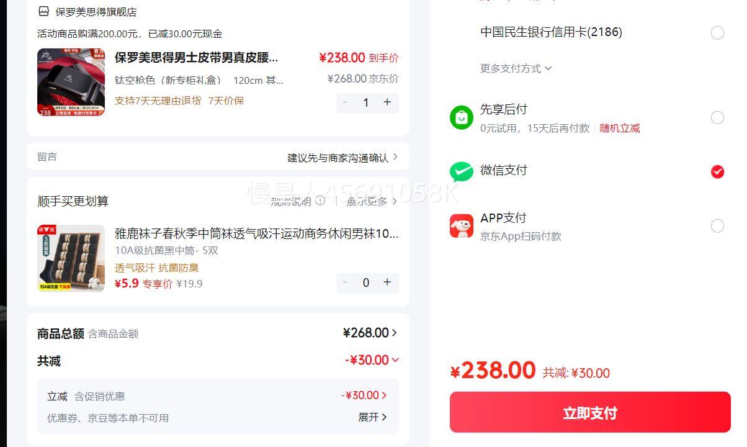Click the JD APP支付 mascot icon
747x447 pixels.
(x=461, y=226)
